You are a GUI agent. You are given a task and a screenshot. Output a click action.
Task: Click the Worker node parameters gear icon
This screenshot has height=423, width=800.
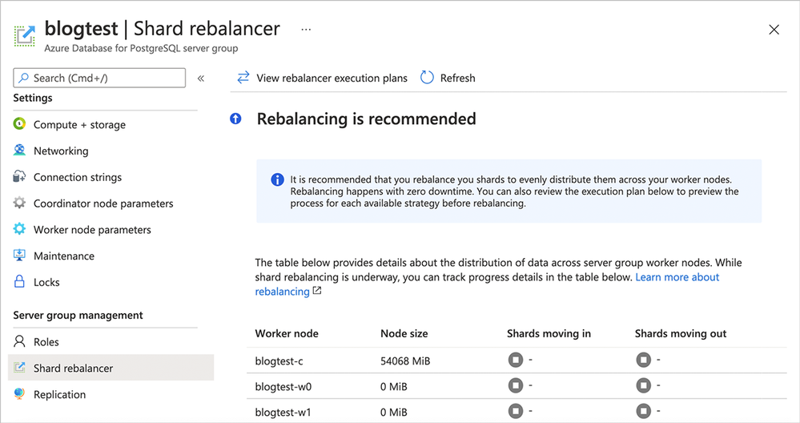click(20, 230)
